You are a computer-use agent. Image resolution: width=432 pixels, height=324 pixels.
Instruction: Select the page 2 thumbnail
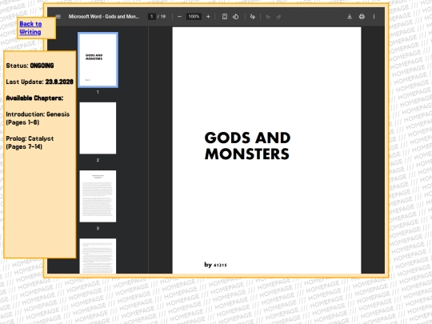[98, 128]
